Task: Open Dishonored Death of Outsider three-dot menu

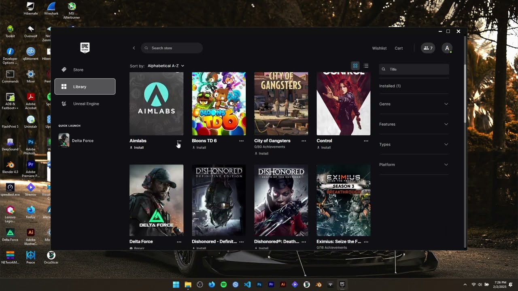Action: tap(304, 241)
